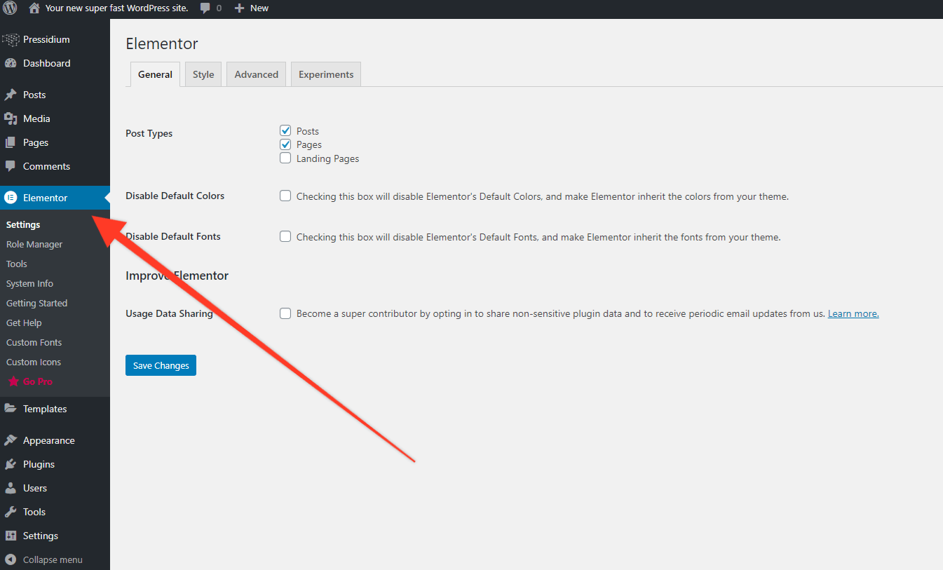Click the "Disable Default Fonts" setting label
The image size is (943, 570).
[173, 236]
